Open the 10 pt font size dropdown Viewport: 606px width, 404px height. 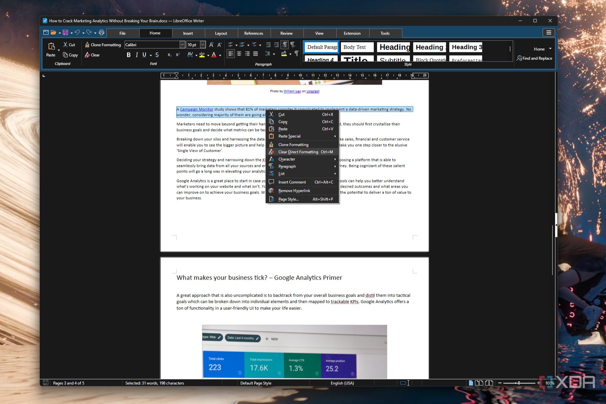tap(203, 45)
